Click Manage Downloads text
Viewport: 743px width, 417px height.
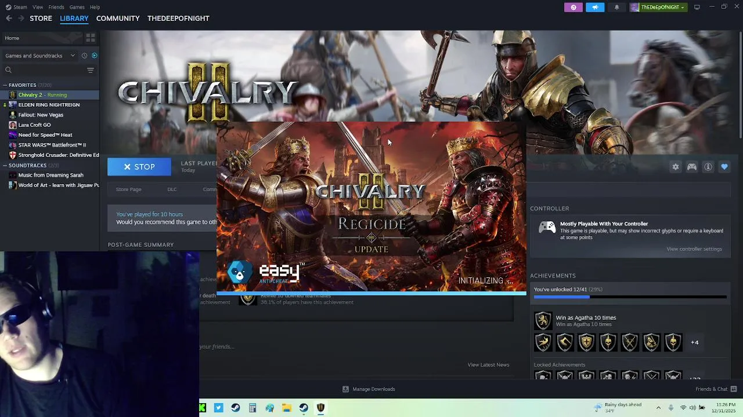[x=374, y=389]
